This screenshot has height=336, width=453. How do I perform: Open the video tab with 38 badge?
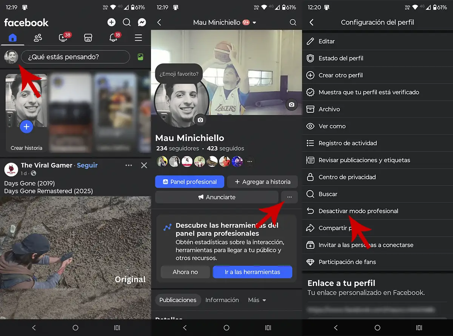[63, 38]
